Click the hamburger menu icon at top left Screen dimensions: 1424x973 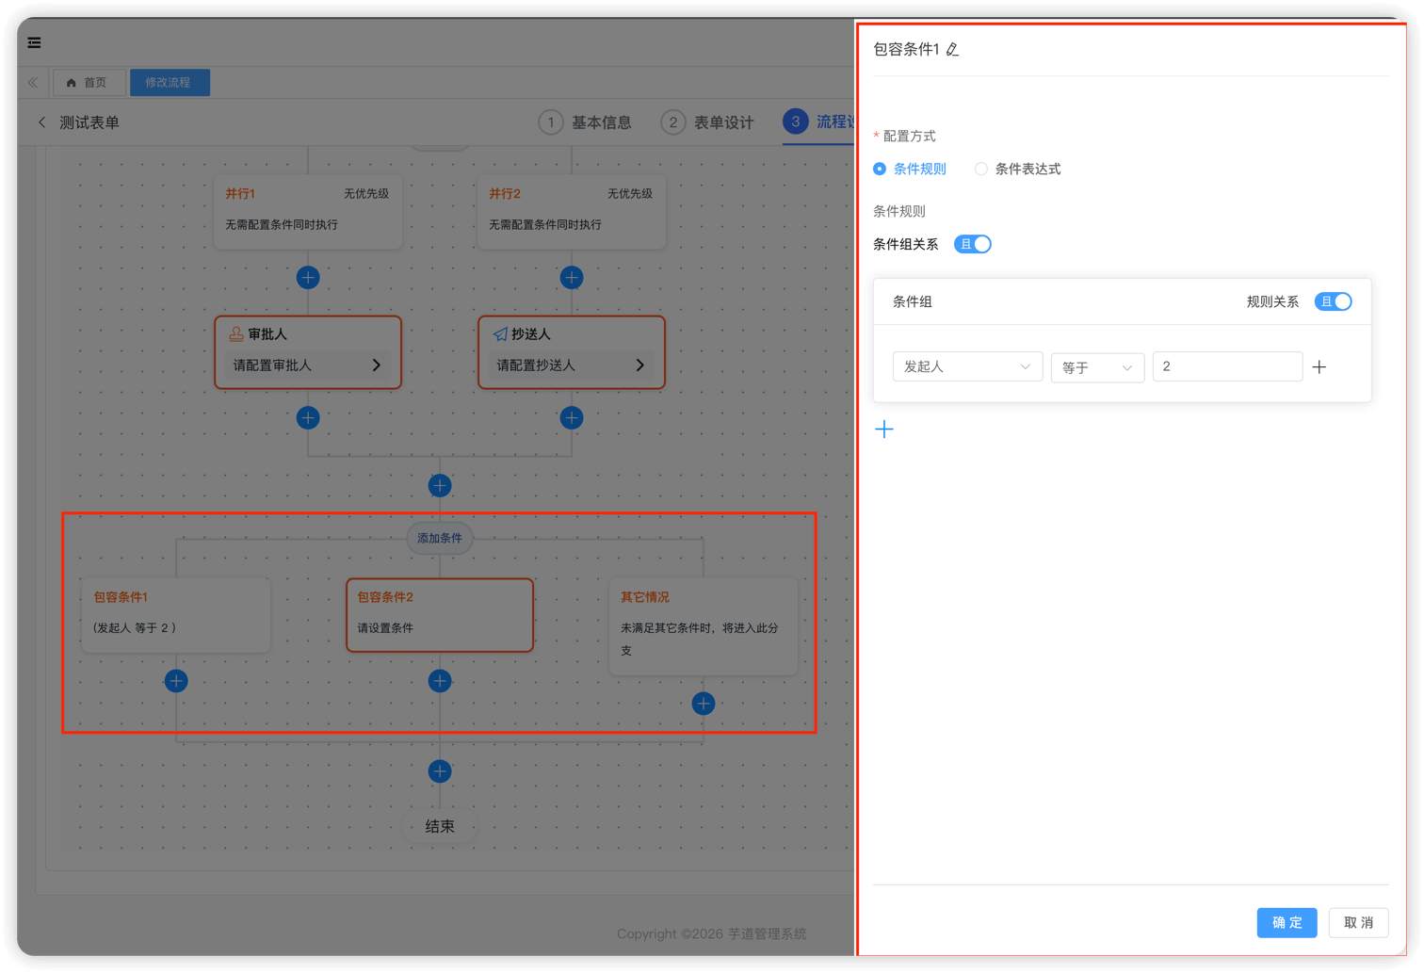click(x=34, y=42)
